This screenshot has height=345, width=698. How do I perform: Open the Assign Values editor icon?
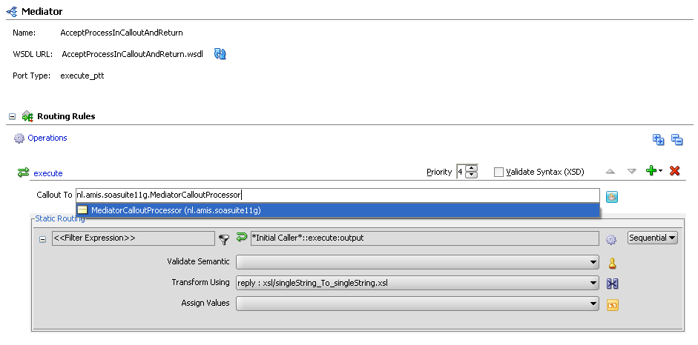pos(613,305)
